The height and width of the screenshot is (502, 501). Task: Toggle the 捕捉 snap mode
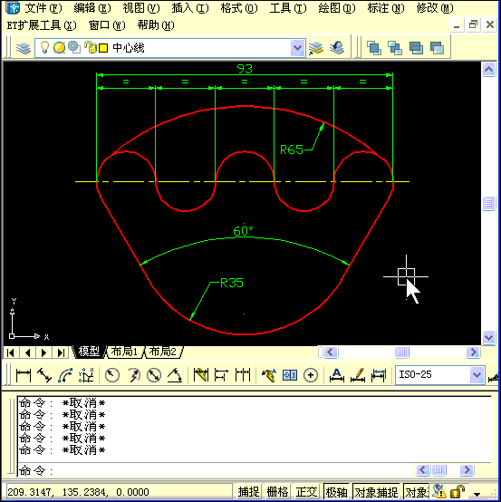248,492
